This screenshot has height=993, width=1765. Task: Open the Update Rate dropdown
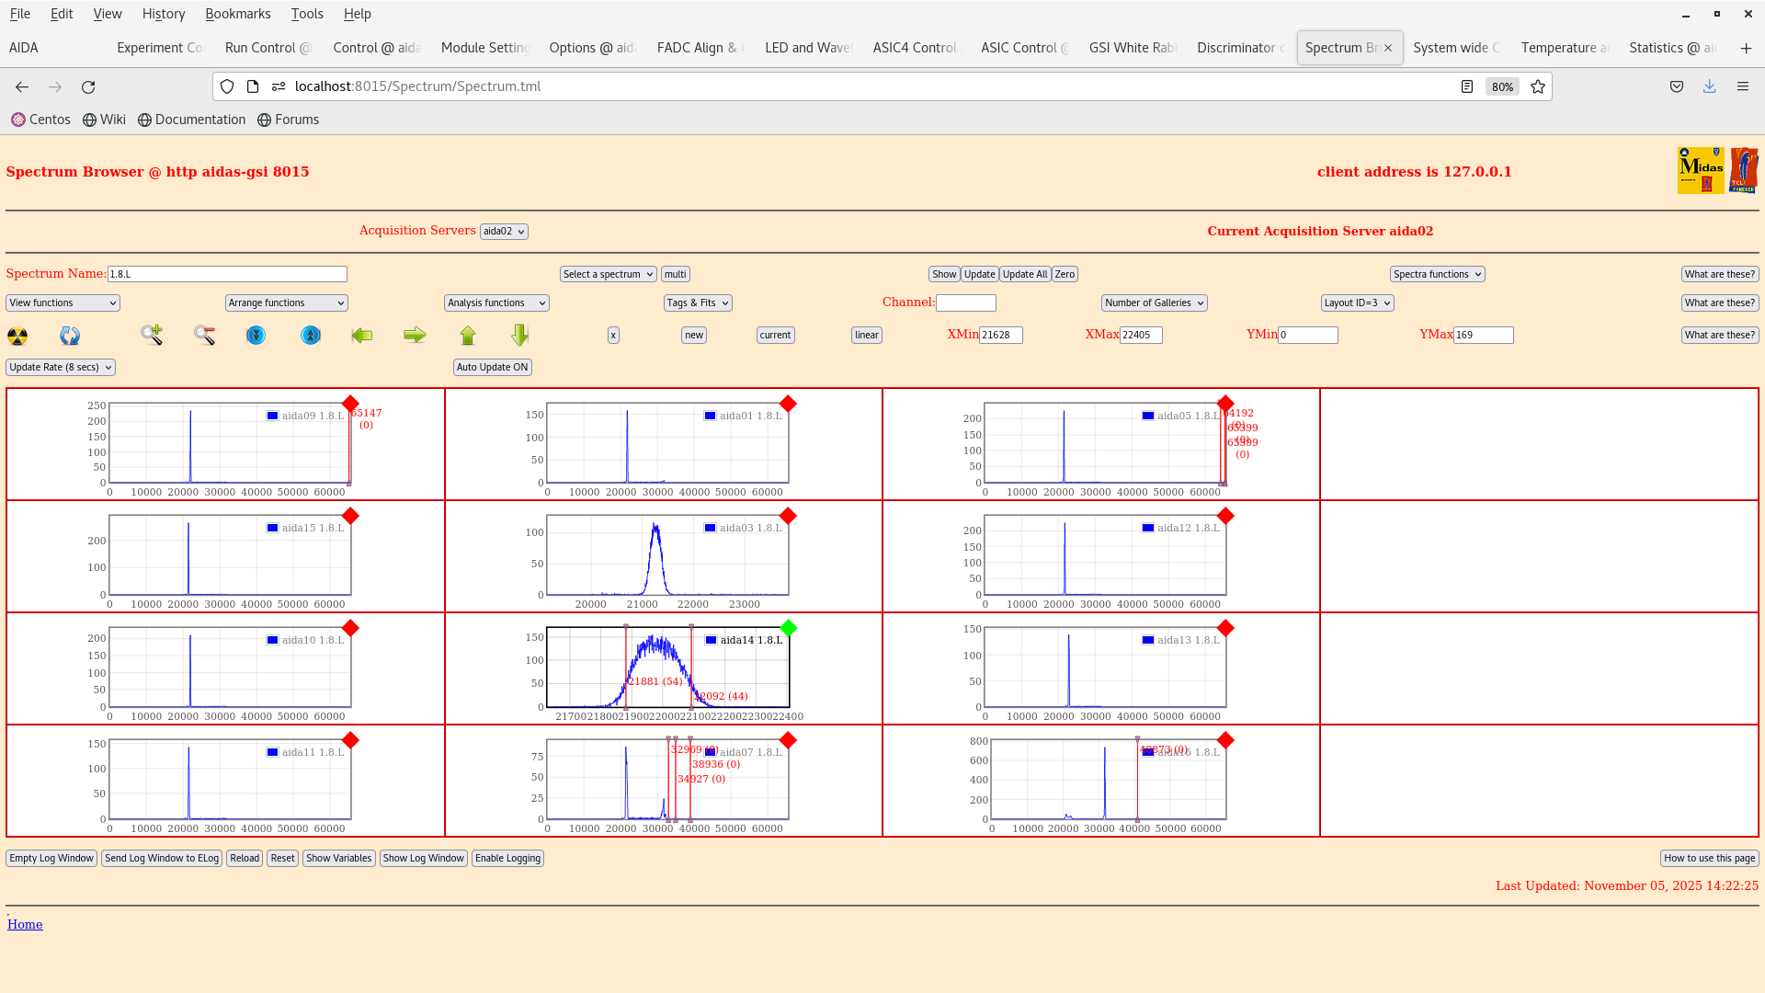coord(60,367)
